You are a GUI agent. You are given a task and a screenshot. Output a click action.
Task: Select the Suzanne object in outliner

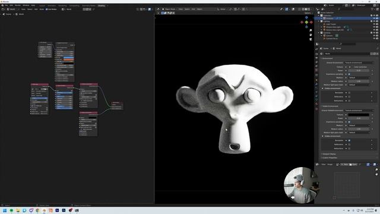(x=330, y=18)
